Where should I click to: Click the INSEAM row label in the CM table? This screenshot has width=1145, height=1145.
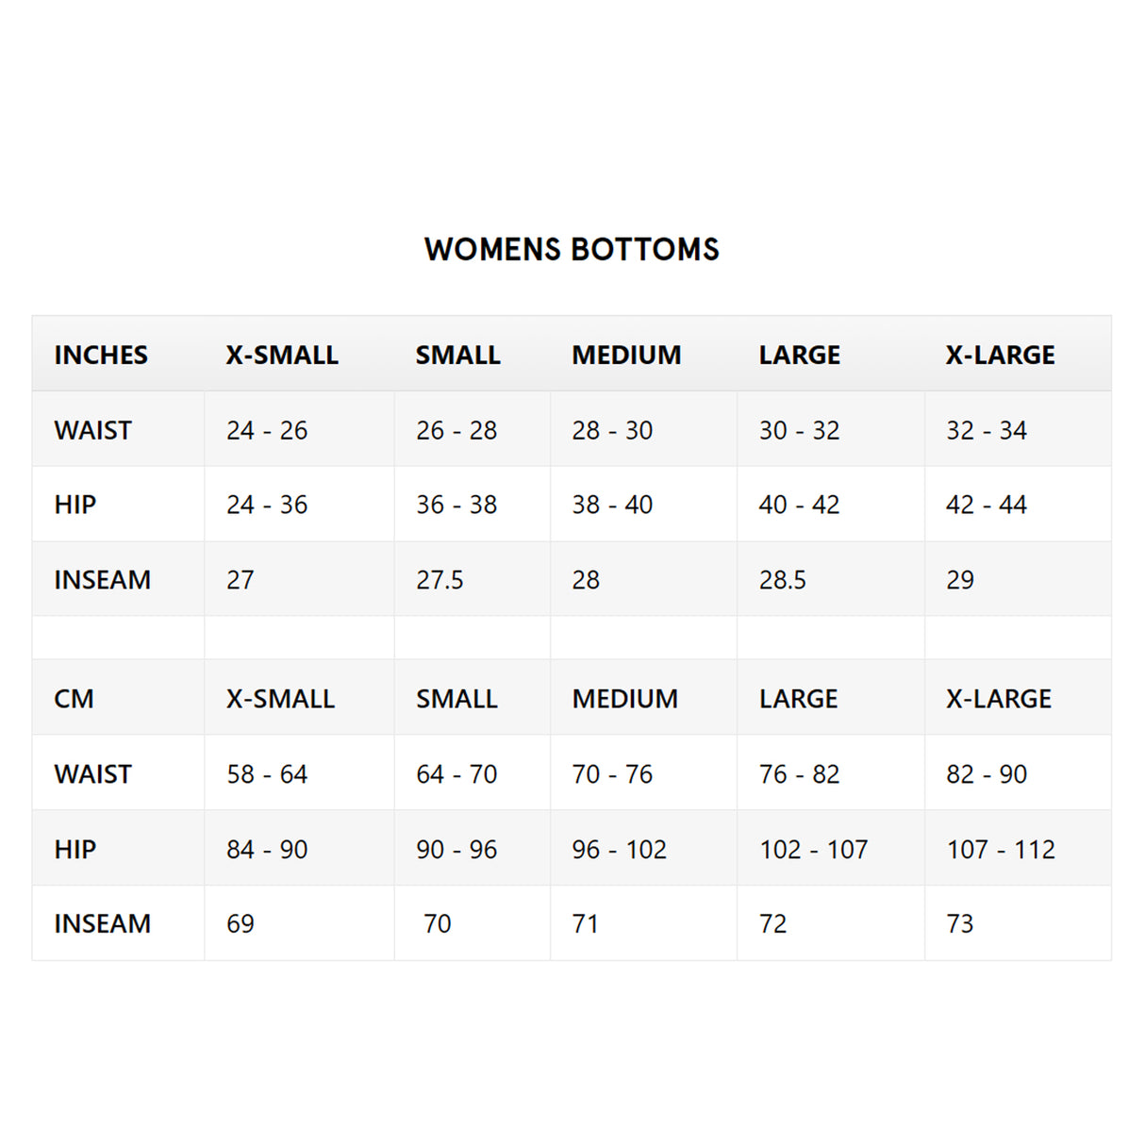point(102,924)
